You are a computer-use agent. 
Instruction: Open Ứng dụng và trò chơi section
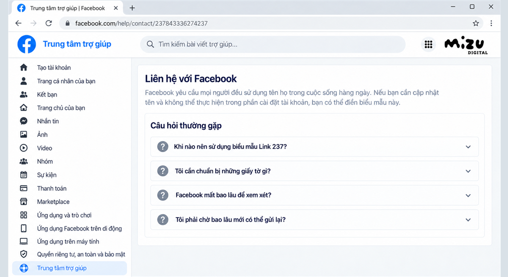(64, 215)
